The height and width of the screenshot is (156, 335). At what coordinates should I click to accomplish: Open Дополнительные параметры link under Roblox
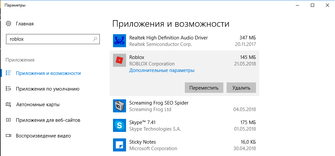coord(162,70)
